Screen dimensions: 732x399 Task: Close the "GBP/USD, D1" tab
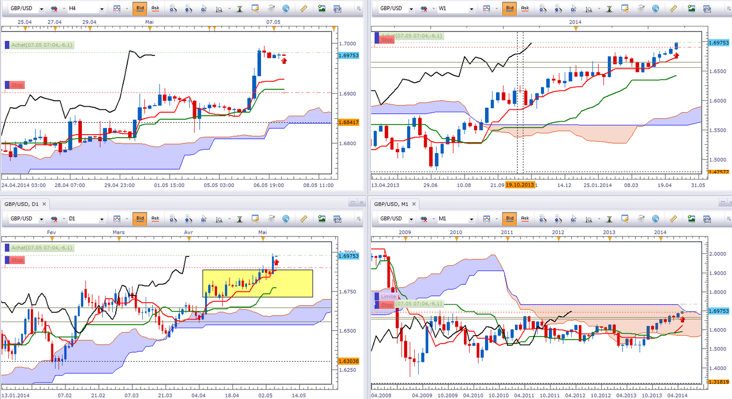[44, 203]
